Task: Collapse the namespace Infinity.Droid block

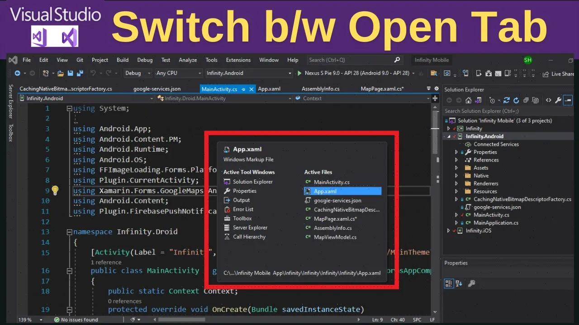Action: click(69, 232)
